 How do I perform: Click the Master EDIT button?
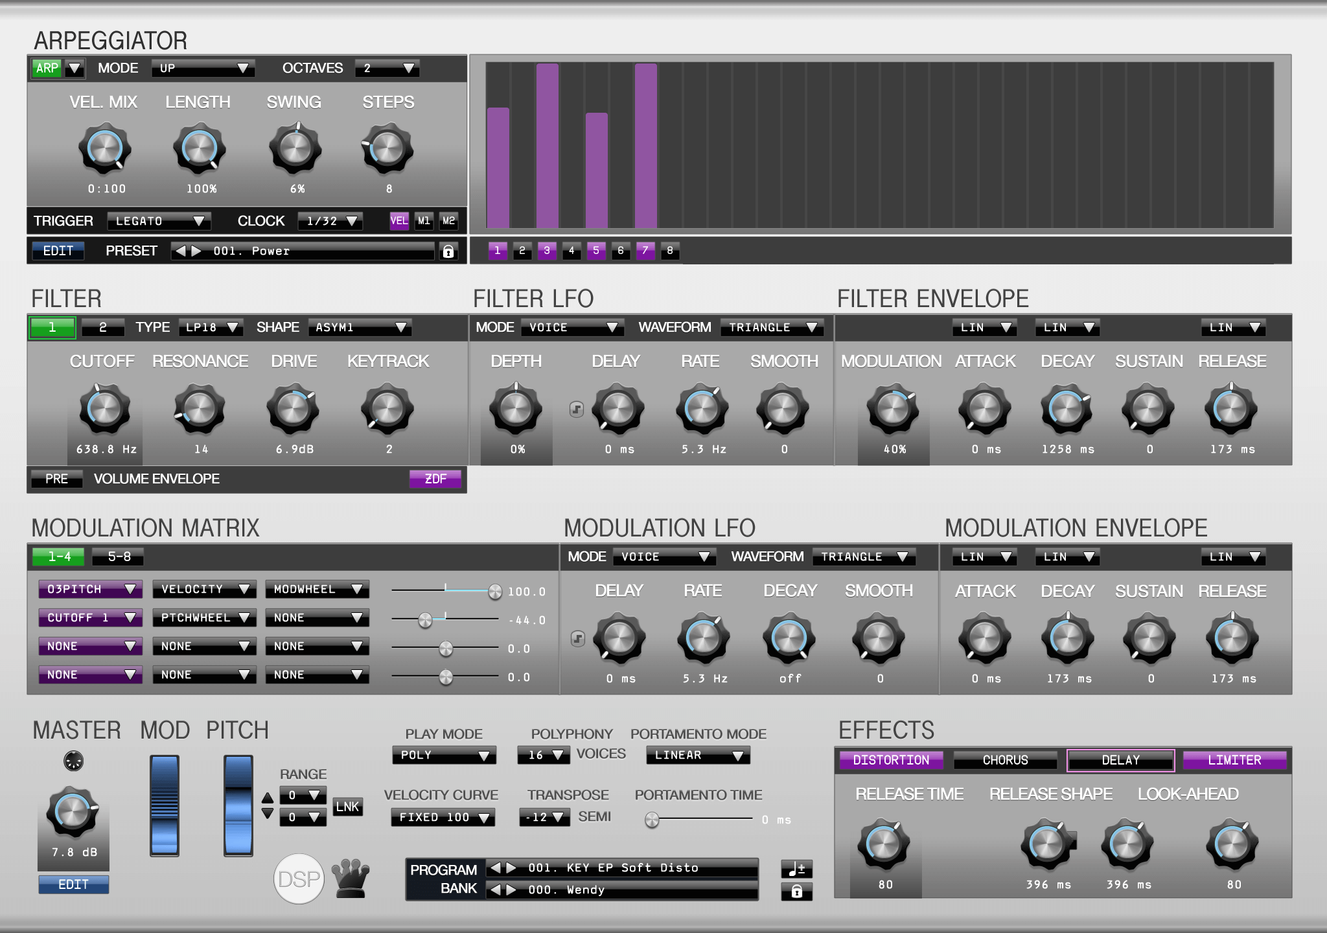(x=73, y=884)
